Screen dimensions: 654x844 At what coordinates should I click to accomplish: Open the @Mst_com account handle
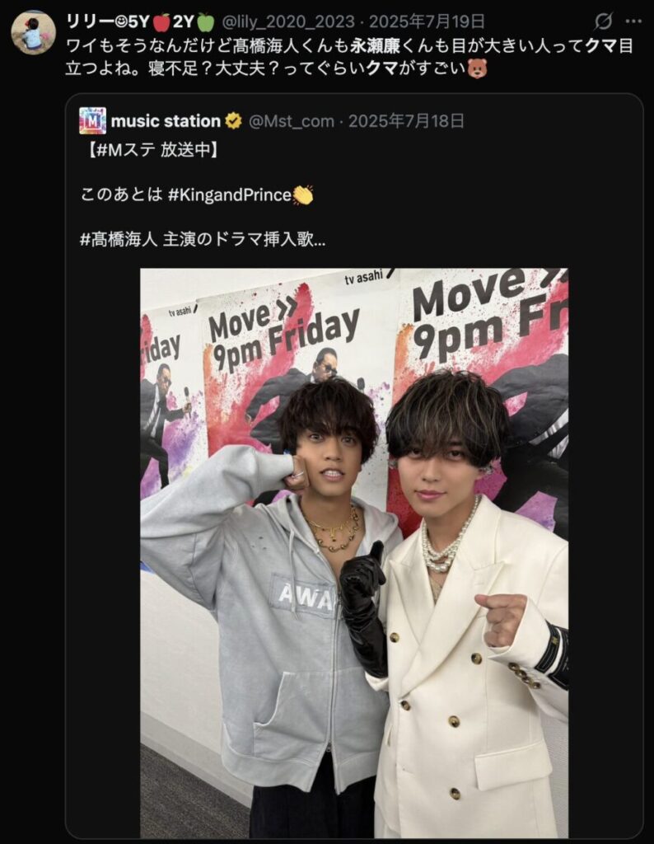click(x=291, y=121)
